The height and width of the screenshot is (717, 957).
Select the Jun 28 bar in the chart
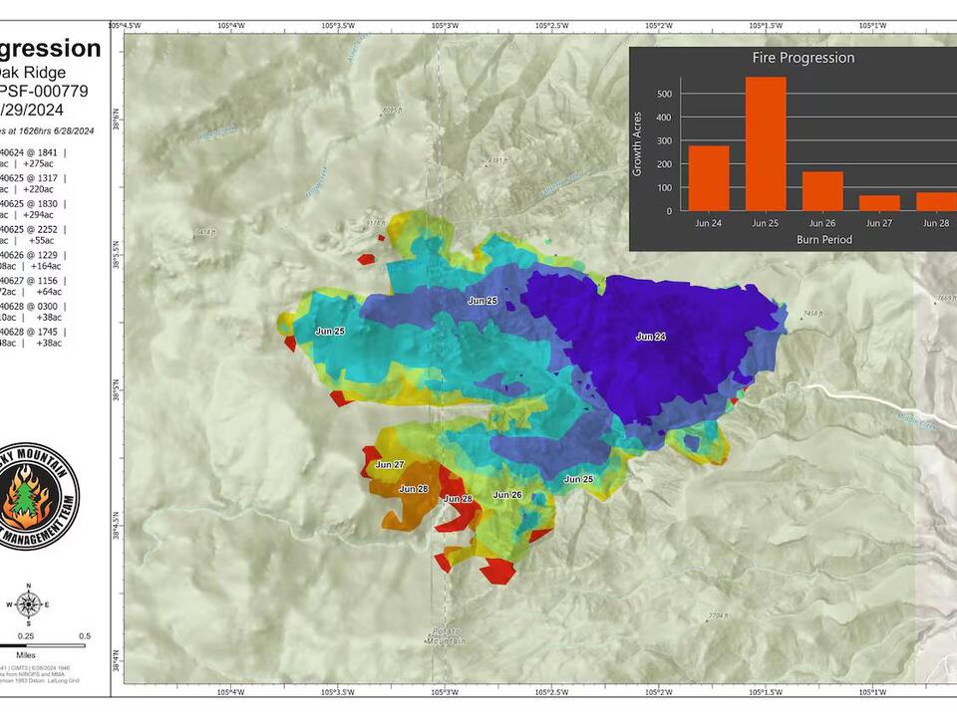tap(936, 202)
